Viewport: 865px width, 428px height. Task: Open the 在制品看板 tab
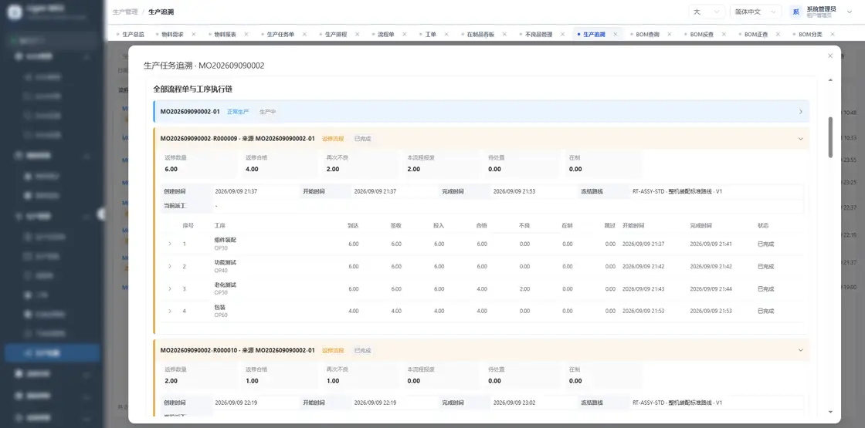pyautogui.click(x=480, y=34)
